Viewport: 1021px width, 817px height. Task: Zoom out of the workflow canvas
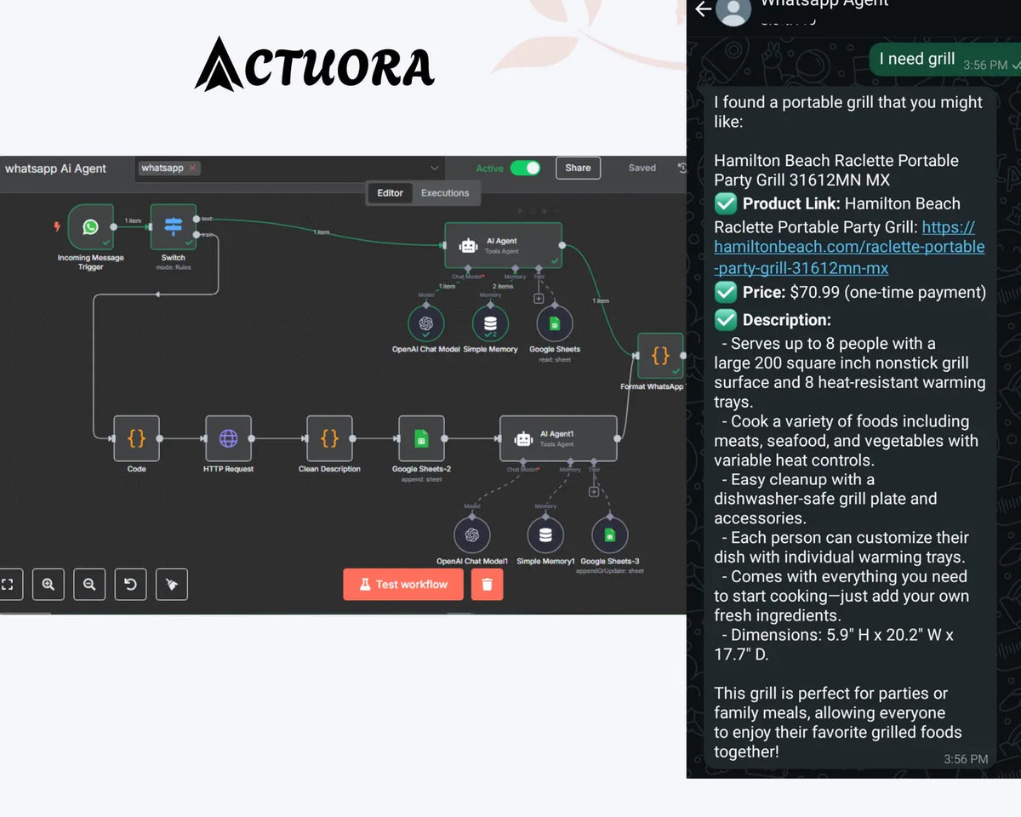tap(89, 585)
